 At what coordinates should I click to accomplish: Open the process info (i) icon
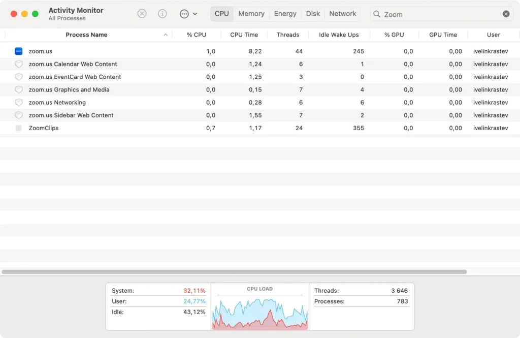pyautogui.click(x=162, y=14)
